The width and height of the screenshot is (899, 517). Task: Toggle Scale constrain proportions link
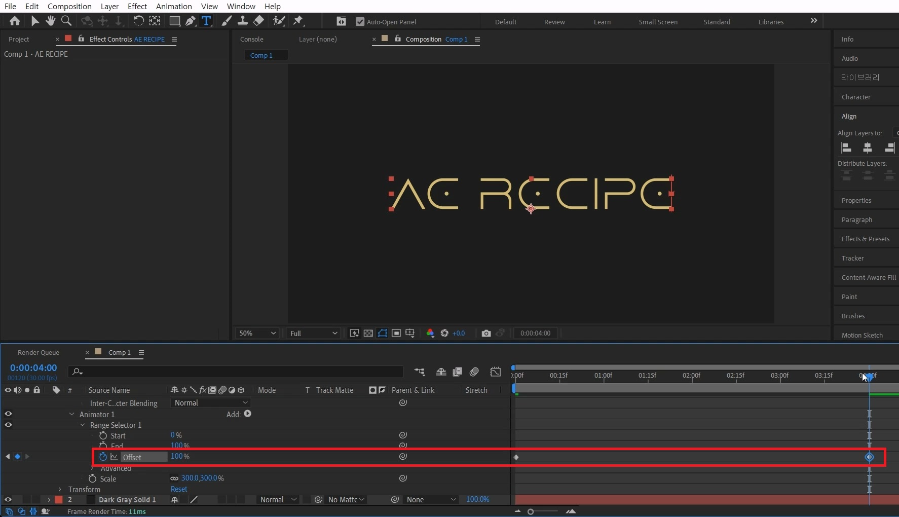pyautogui.click(x=174, y=478)
